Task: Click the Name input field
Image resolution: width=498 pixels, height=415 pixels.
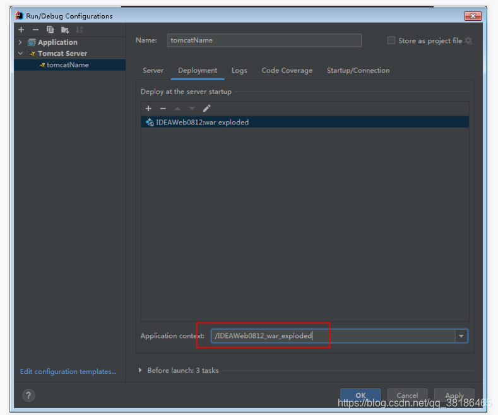Action: click(x=264, y=40)
